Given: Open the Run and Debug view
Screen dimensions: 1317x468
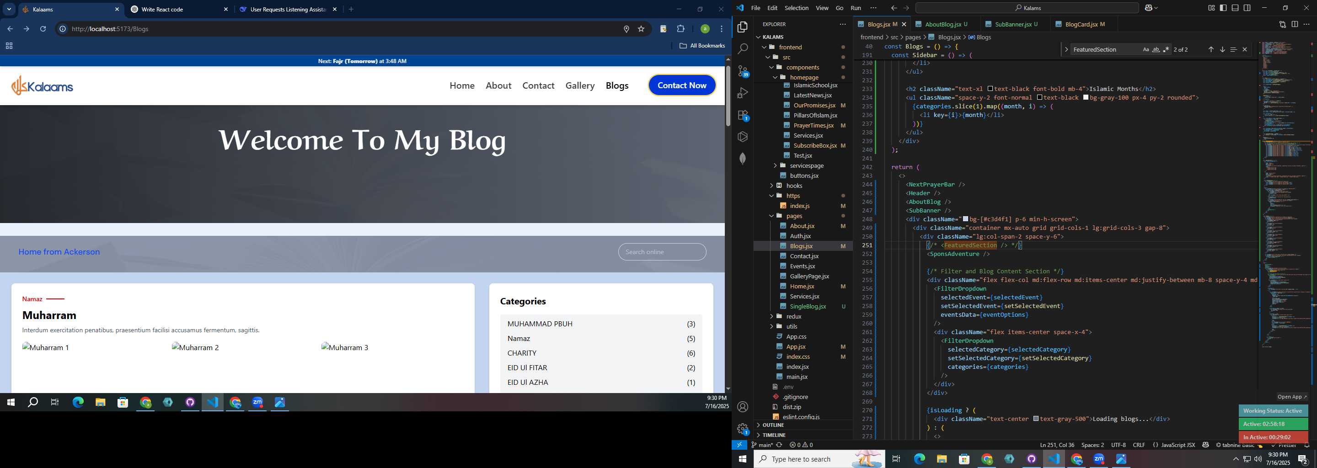Looking at the screenshot, I should pos(743,93).
